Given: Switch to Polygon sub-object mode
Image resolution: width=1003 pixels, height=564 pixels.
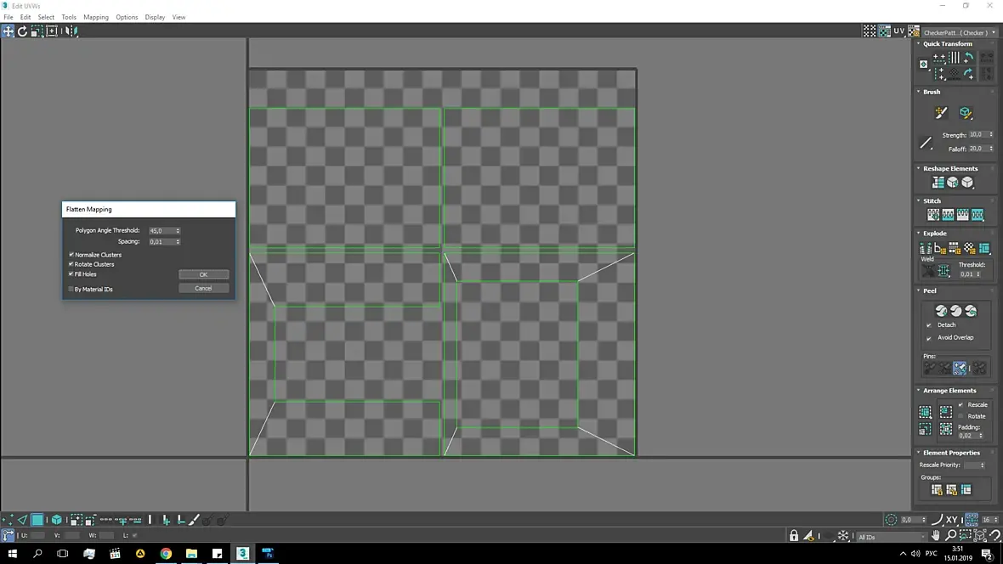Looking at the screenshot, I should coord(37,520).
